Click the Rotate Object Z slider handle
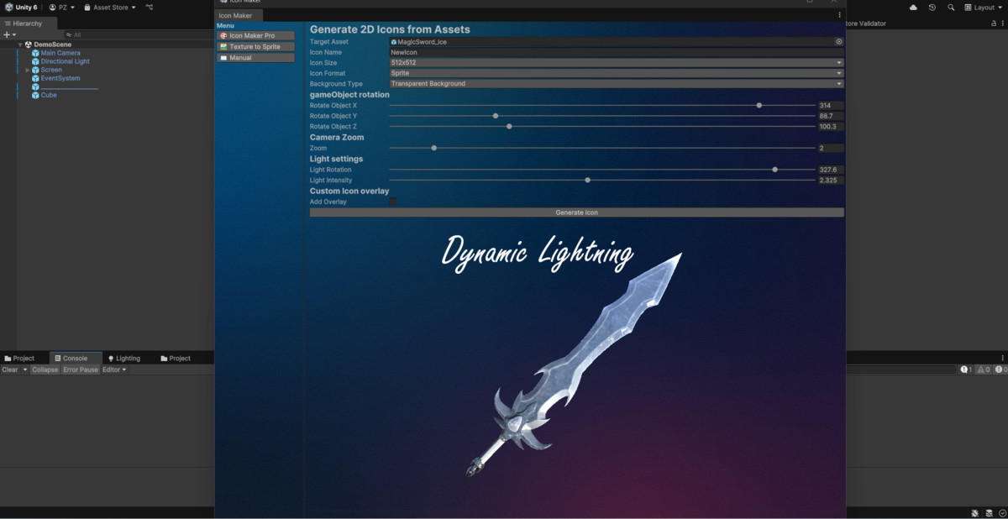This screenshot has width=1008, height=519. (x=509, y=127)
